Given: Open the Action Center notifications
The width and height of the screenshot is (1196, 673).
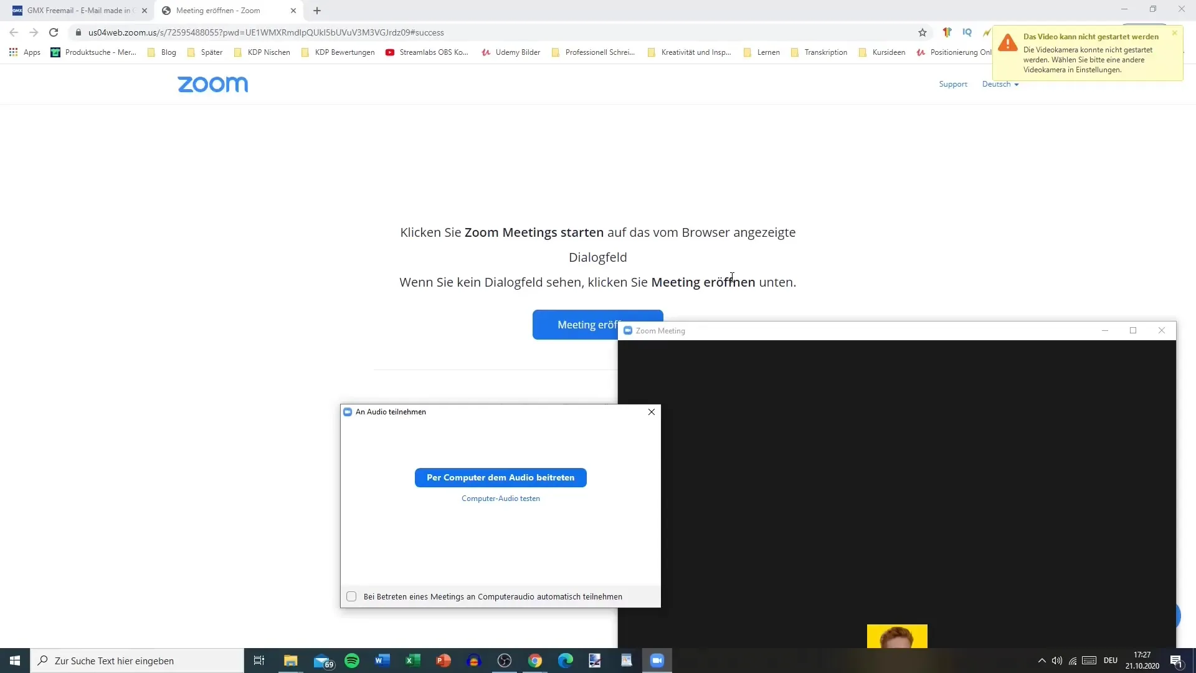Looking at the screenshot, I should point(1177,661).
